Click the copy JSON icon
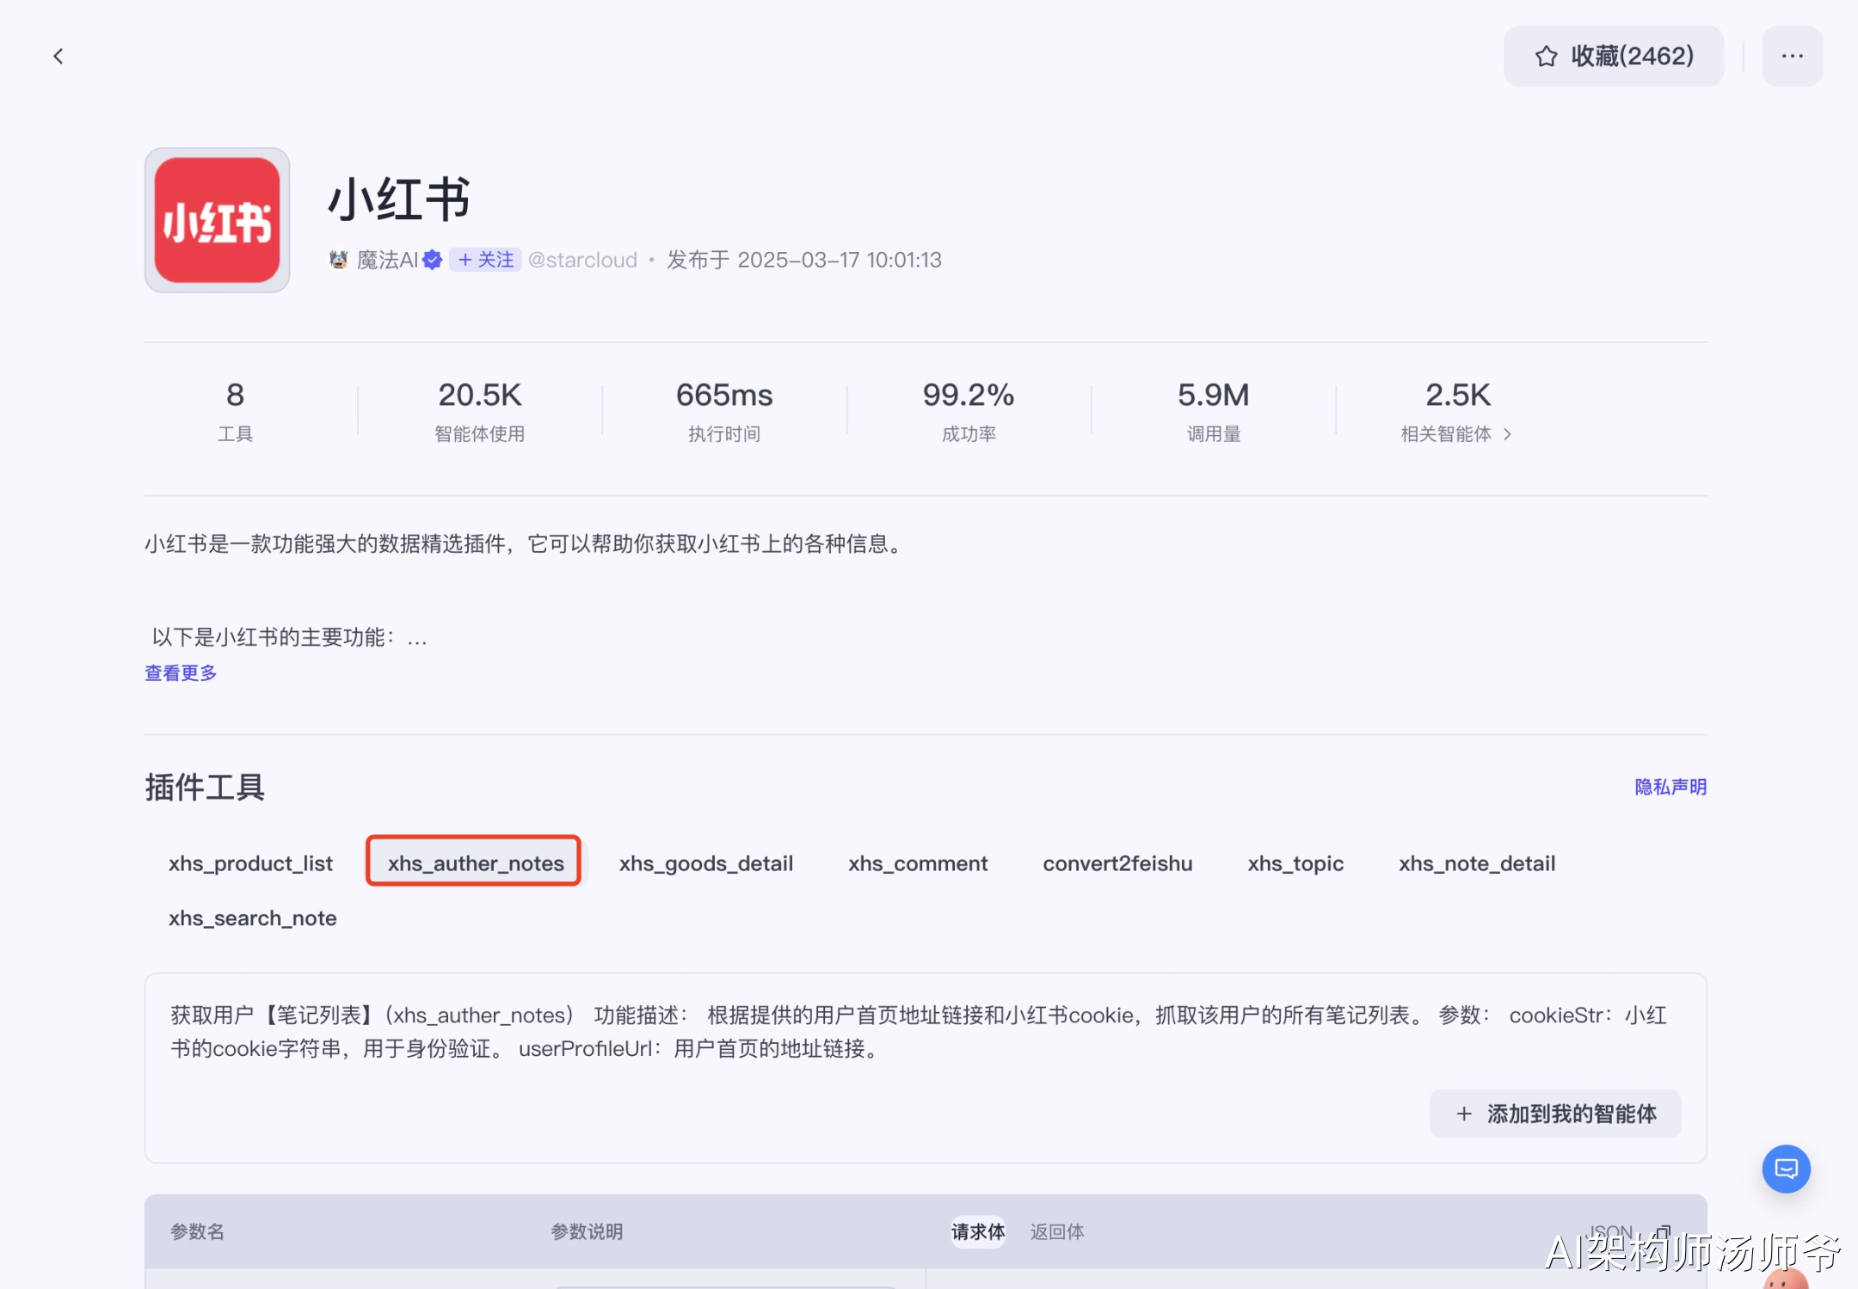The width and height of the screenshot is (1858, 1289). (x=1664, y=1231)
